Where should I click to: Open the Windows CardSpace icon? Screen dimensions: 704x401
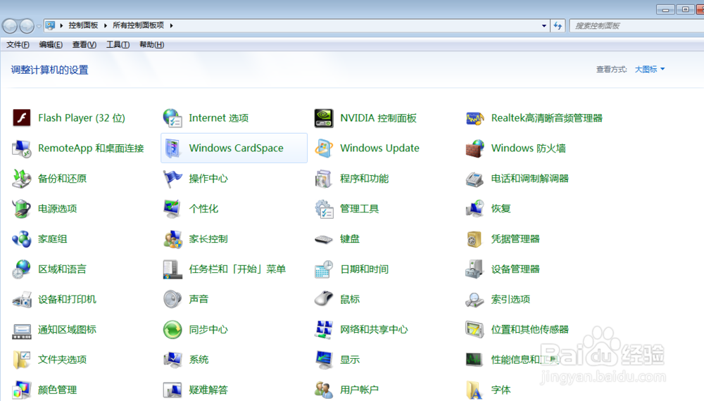[172, 148]
